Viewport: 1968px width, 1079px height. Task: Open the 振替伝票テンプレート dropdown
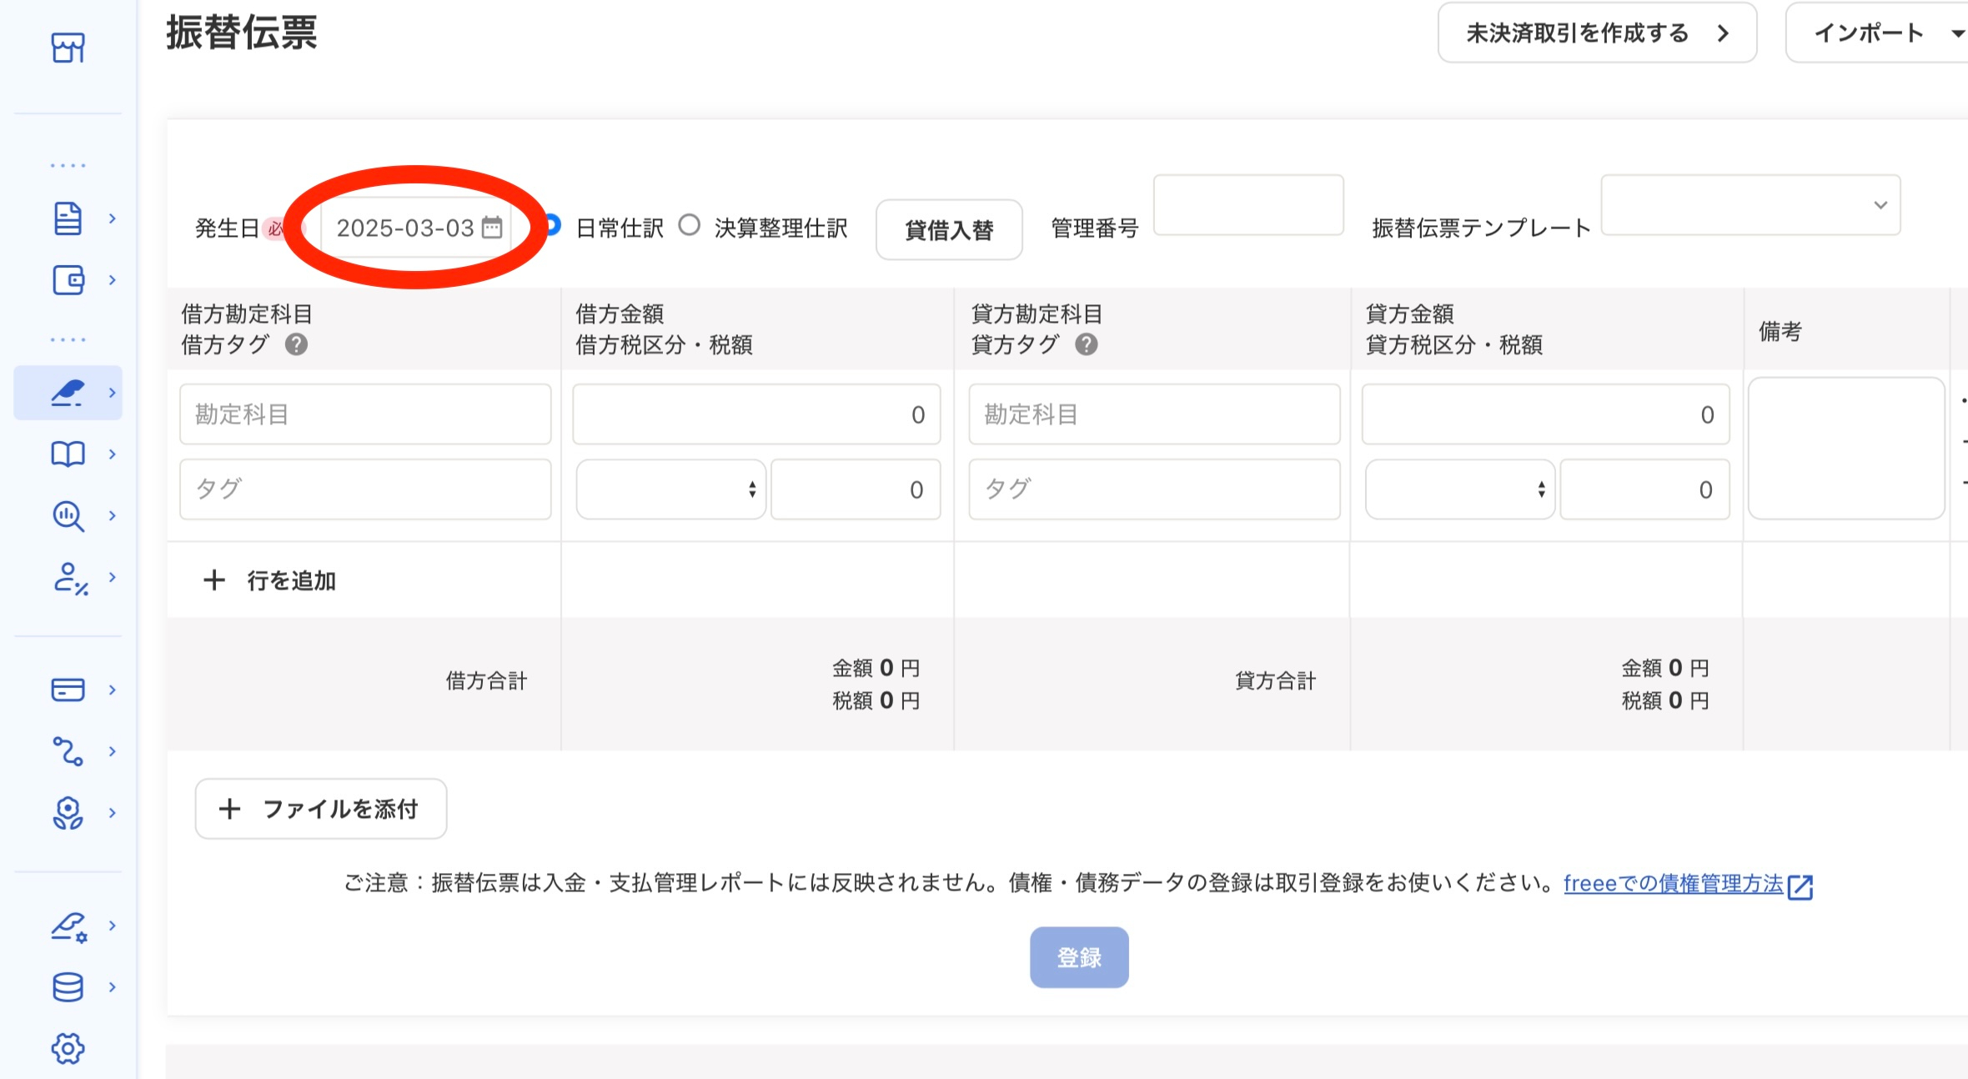(1750, 205)
